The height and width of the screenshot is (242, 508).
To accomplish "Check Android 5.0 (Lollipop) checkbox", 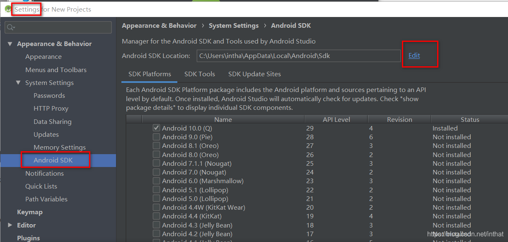I will tap(156, 198).
